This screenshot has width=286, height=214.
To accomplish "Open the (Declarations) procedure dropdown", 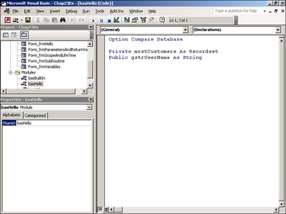I will pyautogui.click(x=278, y=30).
